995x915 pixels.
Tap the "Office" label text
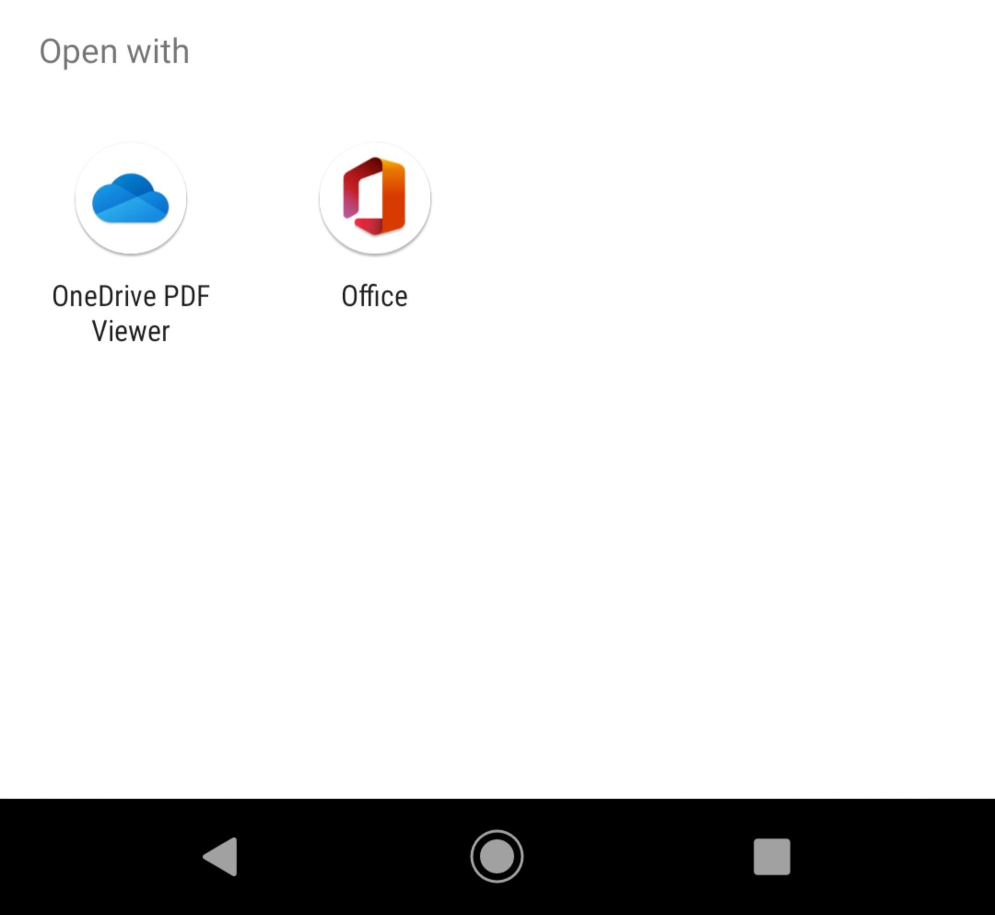[x=375, y=297]
